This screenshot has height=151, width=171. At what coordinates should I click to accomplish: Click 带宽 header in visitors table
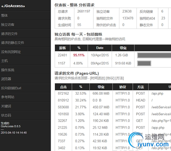(123, 48)
